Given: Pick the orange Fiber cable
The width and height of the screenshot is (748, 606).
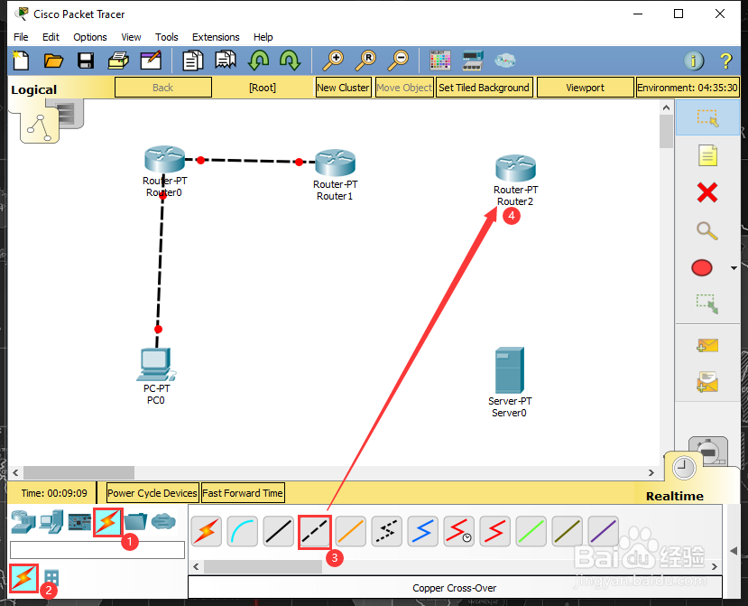Looking at the screenshot, I should pyautogui.click(x=351, y=531).
